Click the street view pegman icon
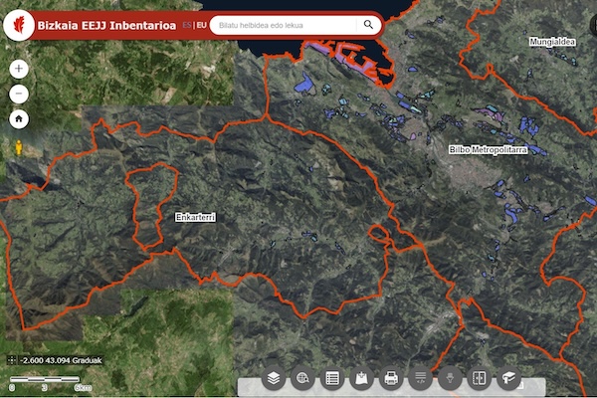This screenshot has width=597, height=398. click(x=18, y=147)
